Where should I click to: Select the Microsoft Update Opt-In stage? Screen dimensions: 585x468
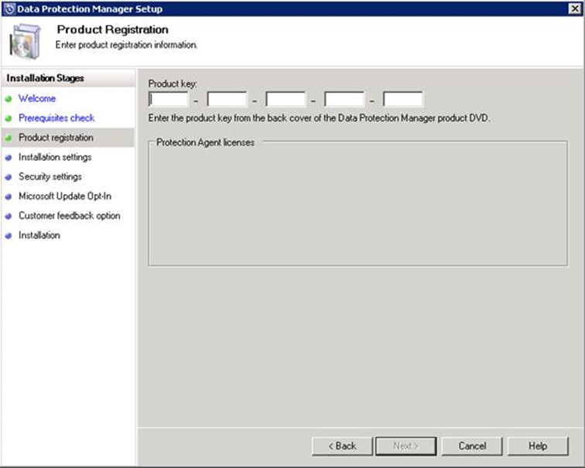(x=65, y=196)
